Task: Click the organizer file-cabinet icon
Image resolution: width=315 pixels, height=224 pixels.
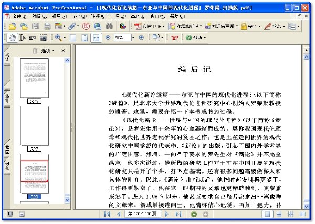Action: (x=58, y=26)
